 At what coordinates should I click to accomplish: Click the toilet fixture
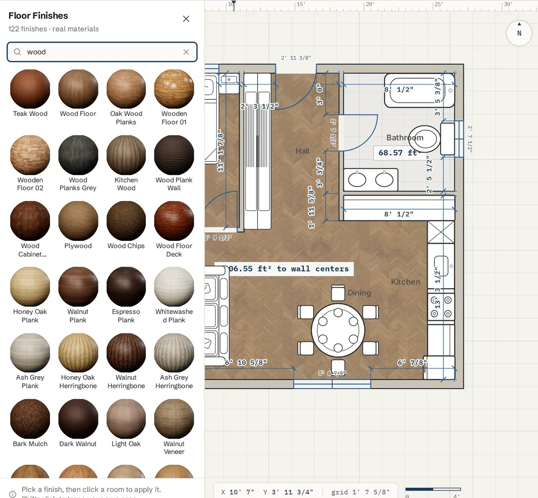point(431,139)
